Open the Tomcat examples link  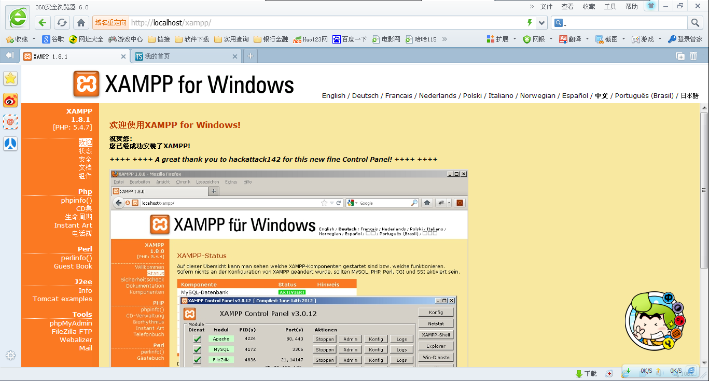(x=63, y=299)
